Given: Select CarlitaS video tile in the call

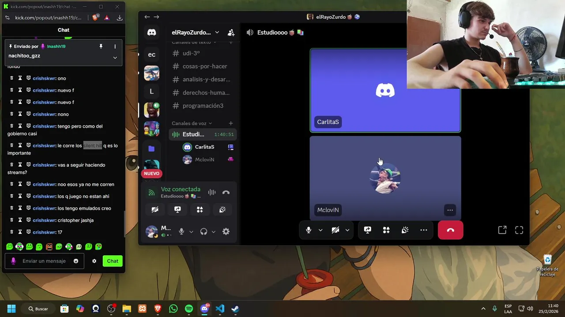Looking at the screenshot, I should 385,90.
